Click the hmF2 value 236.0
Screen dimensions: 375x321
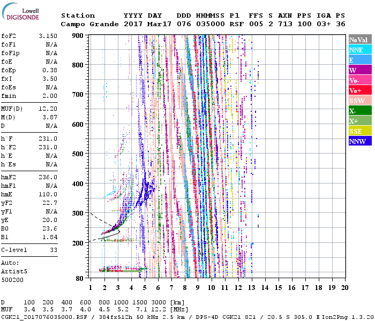click(x=48, y=177)
